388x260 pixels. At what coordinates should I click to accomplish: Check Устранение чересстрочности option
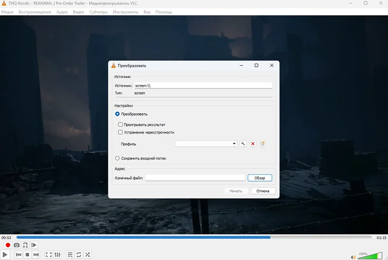point(120,132)
